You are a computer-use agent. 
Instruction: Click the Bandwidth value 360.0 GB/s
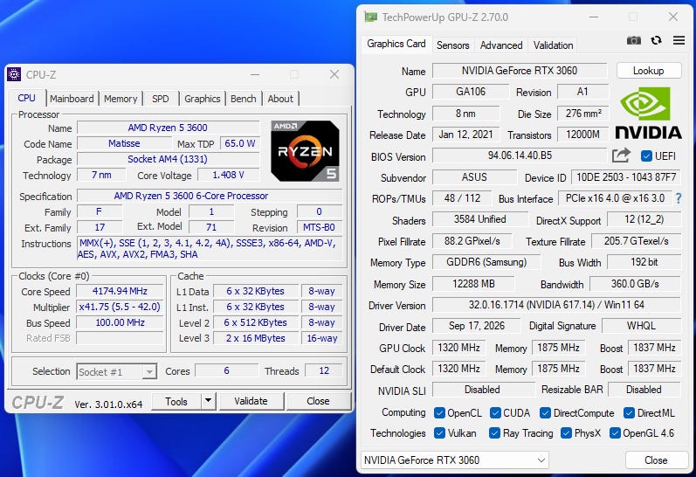tap(635, 284)
